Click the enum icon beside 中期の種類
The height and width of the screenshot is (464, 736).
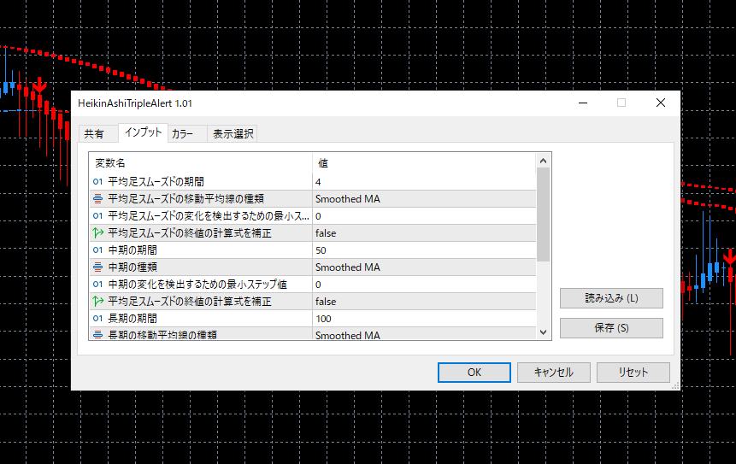(97, 267)
